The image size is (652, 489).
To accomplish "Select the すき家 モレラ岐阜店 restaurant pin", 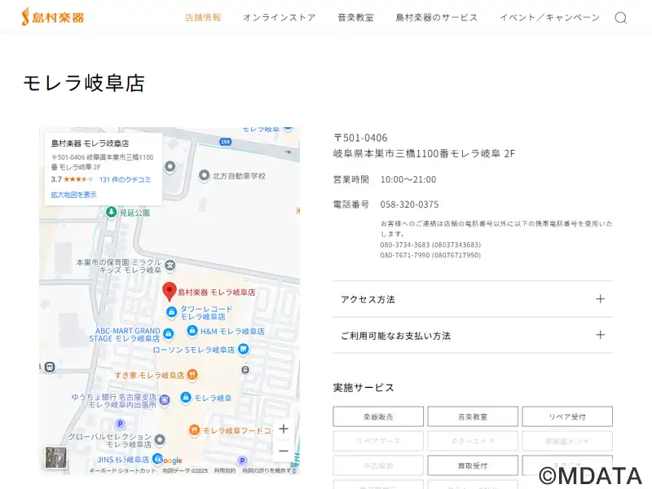I will 192,375.
